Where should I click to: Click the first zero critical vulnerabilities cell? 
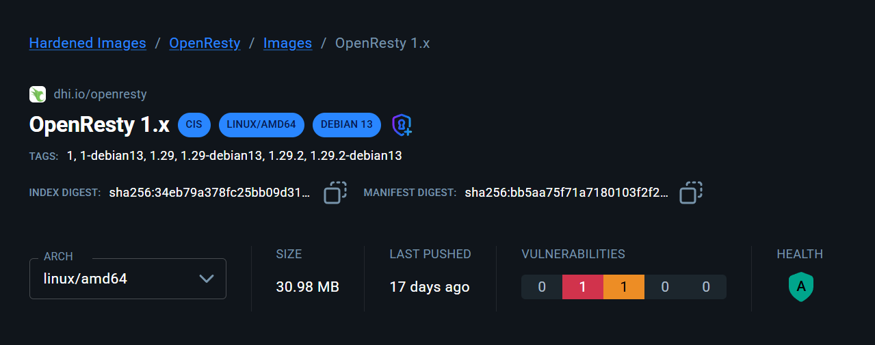(x=542, y=287)
